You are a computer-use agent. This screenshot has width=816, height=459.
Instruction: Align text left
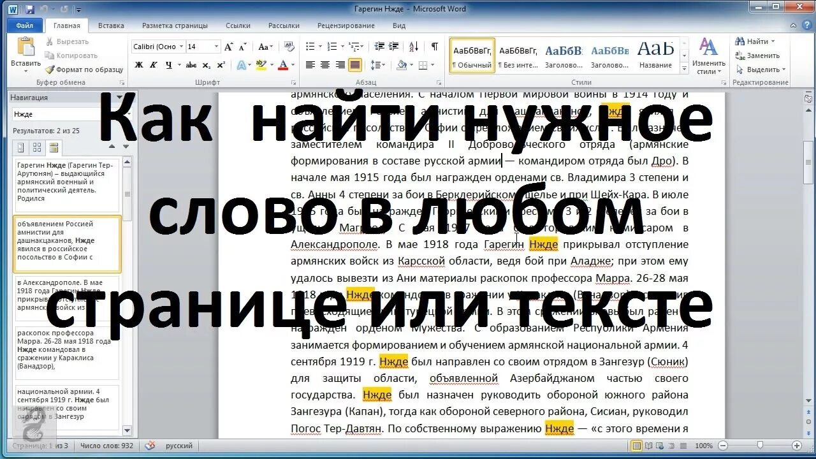point(310,65)
